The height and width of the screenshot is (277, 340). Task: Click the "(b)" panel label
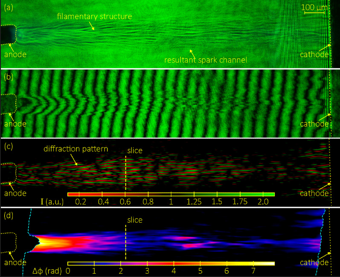pyautogui.click(x=9, y=77)
